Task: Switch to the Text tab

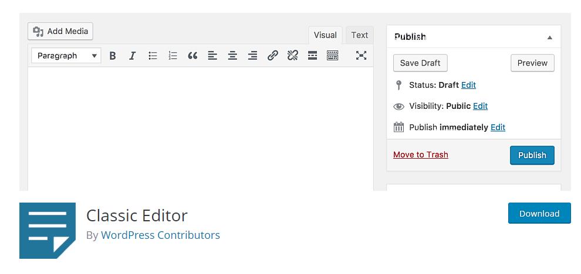Action: tap(359, 35)
